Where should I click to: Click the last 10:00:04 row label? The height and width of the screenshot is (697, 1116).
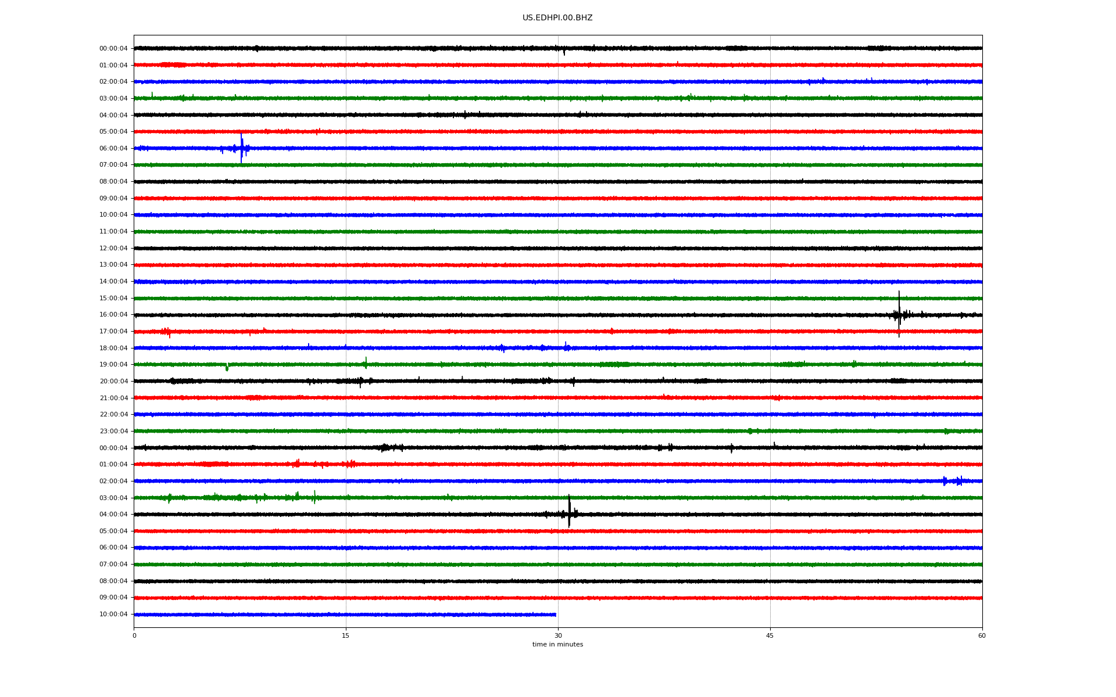tap(113, 615)
